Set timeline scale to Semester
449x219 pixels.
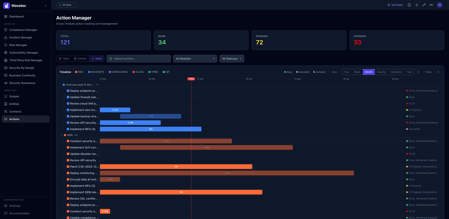[396, 72]
